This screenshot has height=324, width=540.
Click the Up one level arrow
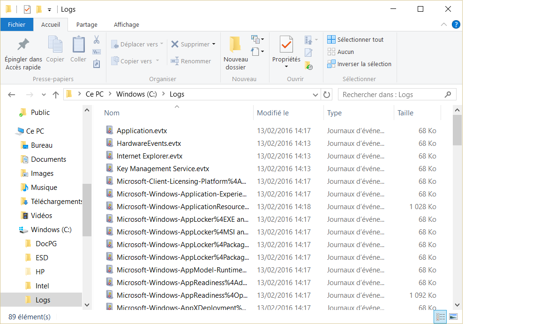pos(55,95)
